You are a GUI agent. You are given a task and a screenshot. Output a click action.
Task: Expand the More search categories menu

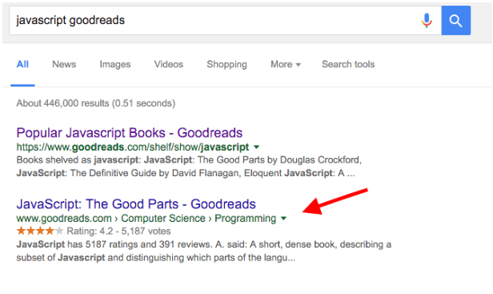pyautogui.click(x=286, y=64)
